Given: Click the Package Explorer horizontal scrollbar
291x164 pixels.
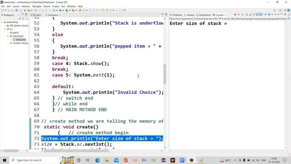Looking at the screenshot, I should coord(11,151).
